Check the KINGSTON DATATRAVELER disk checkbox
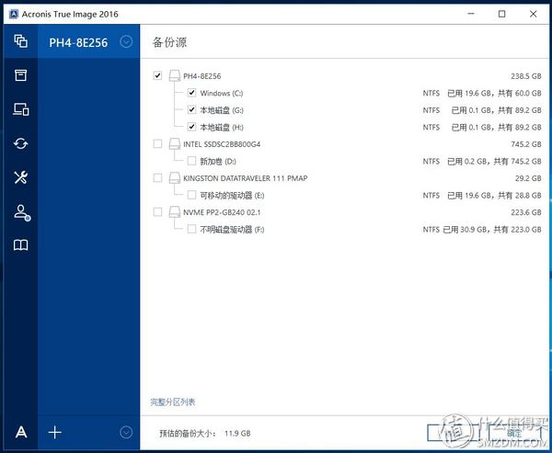This screenshot has width=552, height=453. [x=157, y=177]
